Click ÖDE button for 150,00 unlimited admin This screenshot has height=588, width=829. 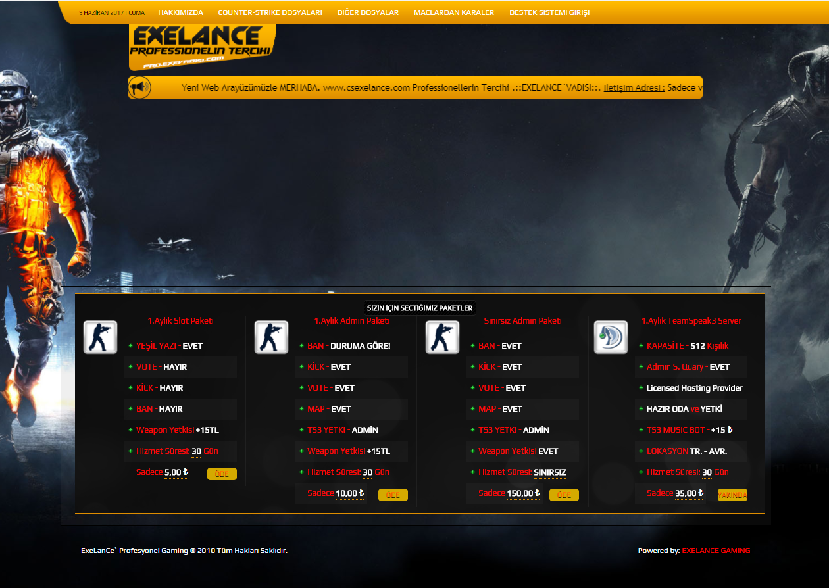[x=564, y=495]
